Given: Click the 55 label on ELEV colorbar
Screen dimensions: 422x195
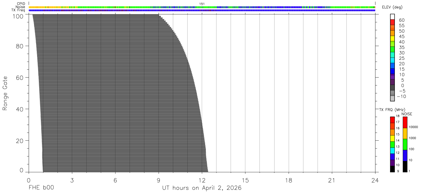Looking at the screenshot, I should tap(401, 26).
